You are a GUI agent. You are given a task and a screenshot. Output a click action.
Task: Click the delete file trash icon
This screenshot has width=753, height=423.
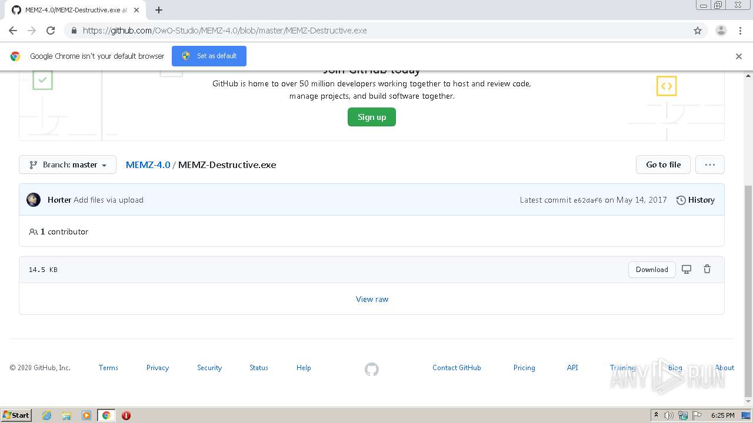coord(707,270)
